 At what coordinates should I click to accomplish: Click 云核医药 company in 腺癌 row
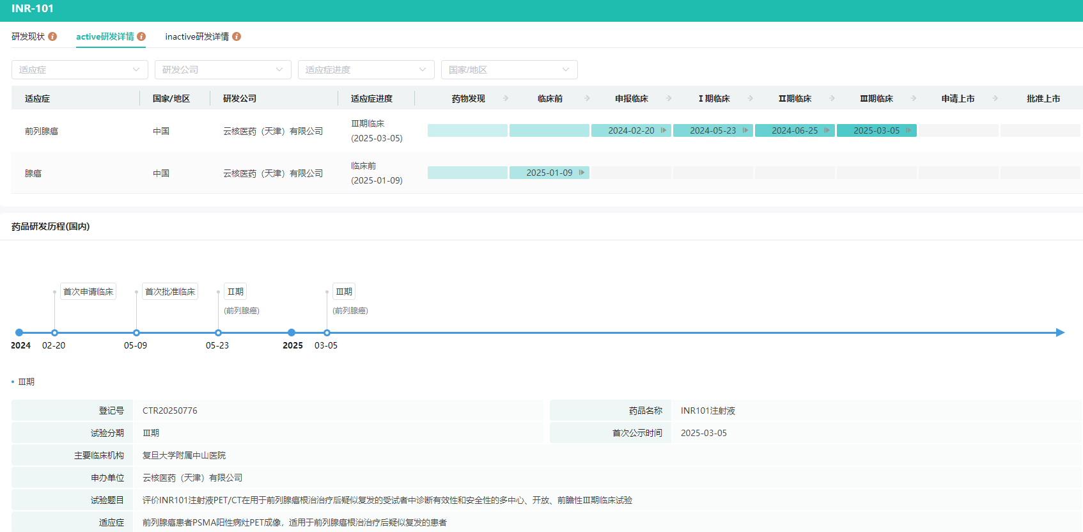click(273, 173)
